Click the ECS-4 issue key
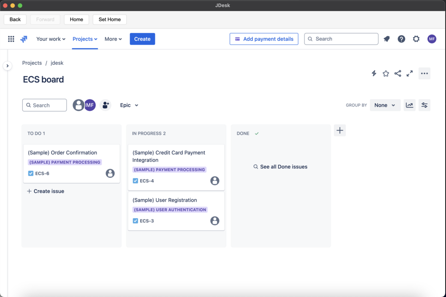 (147, 181)
